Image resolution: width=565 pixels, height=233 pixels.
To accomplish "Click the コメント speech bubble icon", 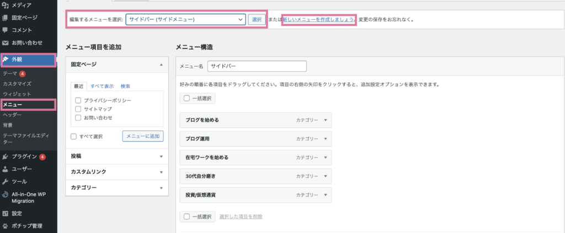I will (5, 30).
